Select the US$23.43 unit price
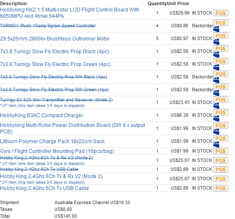The width and height of the screenshot is (235, 219). [x=179, y=102]
